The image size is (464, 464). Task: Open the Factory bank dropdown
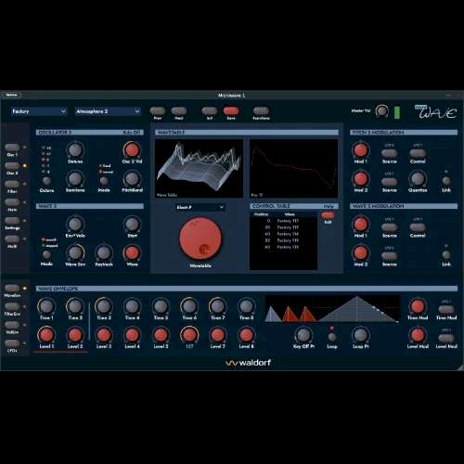[39, 111]
